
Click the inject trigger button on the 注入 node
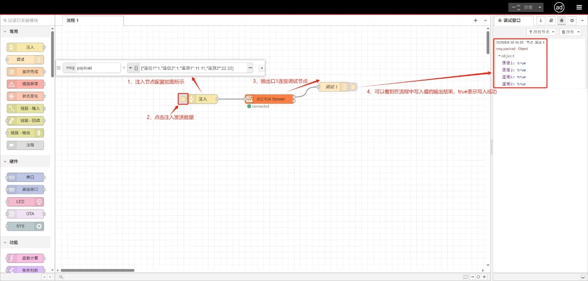point(183,99)
